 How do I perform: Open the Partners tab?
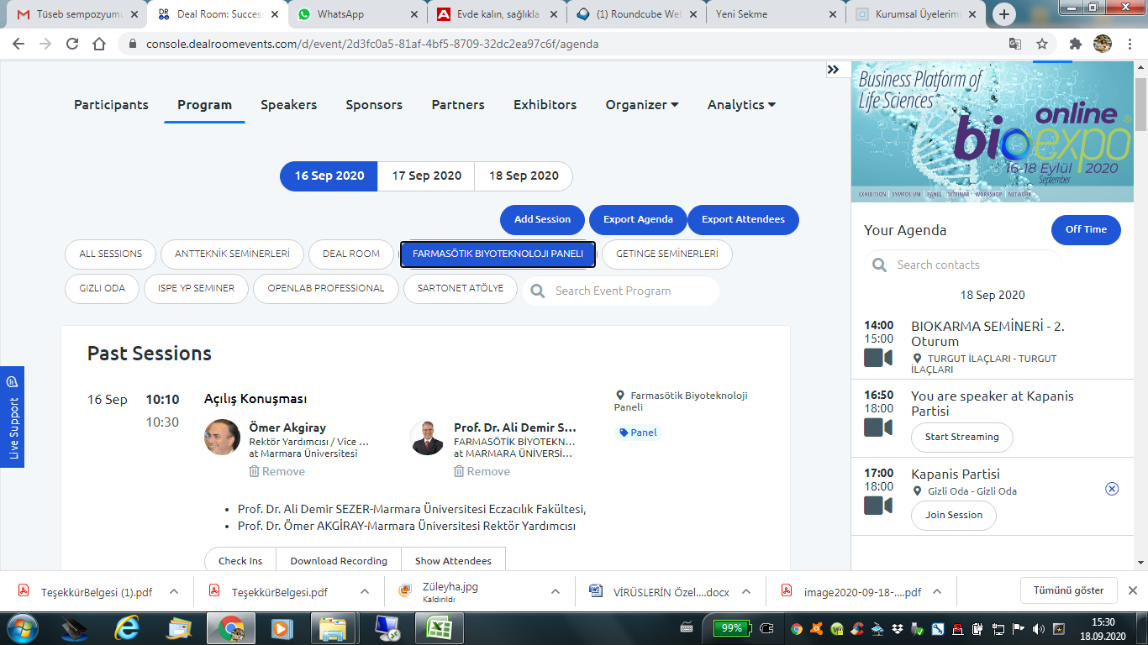click(x=458, y=105)
